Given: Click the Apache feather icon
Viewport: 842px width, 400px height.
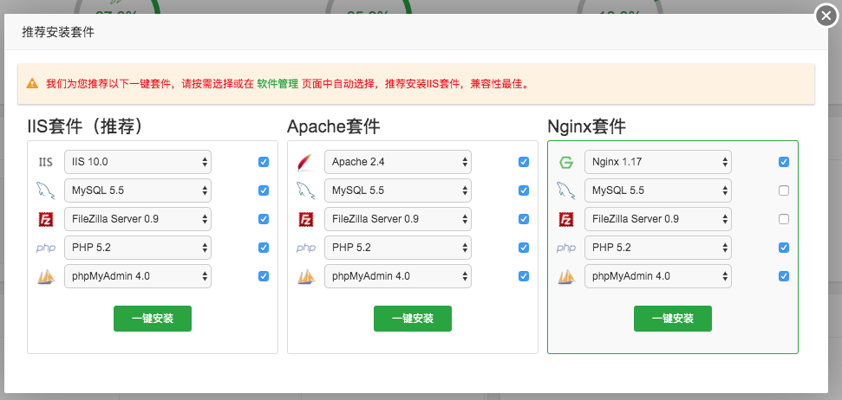Looking at the screenshot, I should 305,162.
